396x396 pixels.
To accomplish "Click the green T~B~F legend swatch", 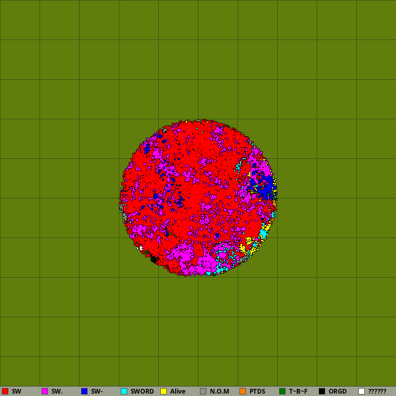I will click(282, 391).
